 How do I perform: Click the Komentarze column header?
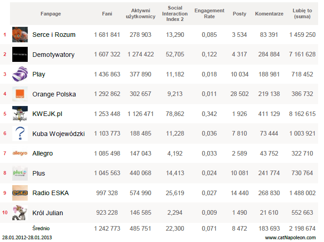pyautogui.click(x=269, y=14)
